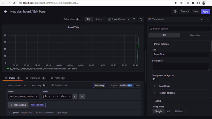Screen dimensions: 212x119
Task: Click the Operations add button
Action: point(18,105)
